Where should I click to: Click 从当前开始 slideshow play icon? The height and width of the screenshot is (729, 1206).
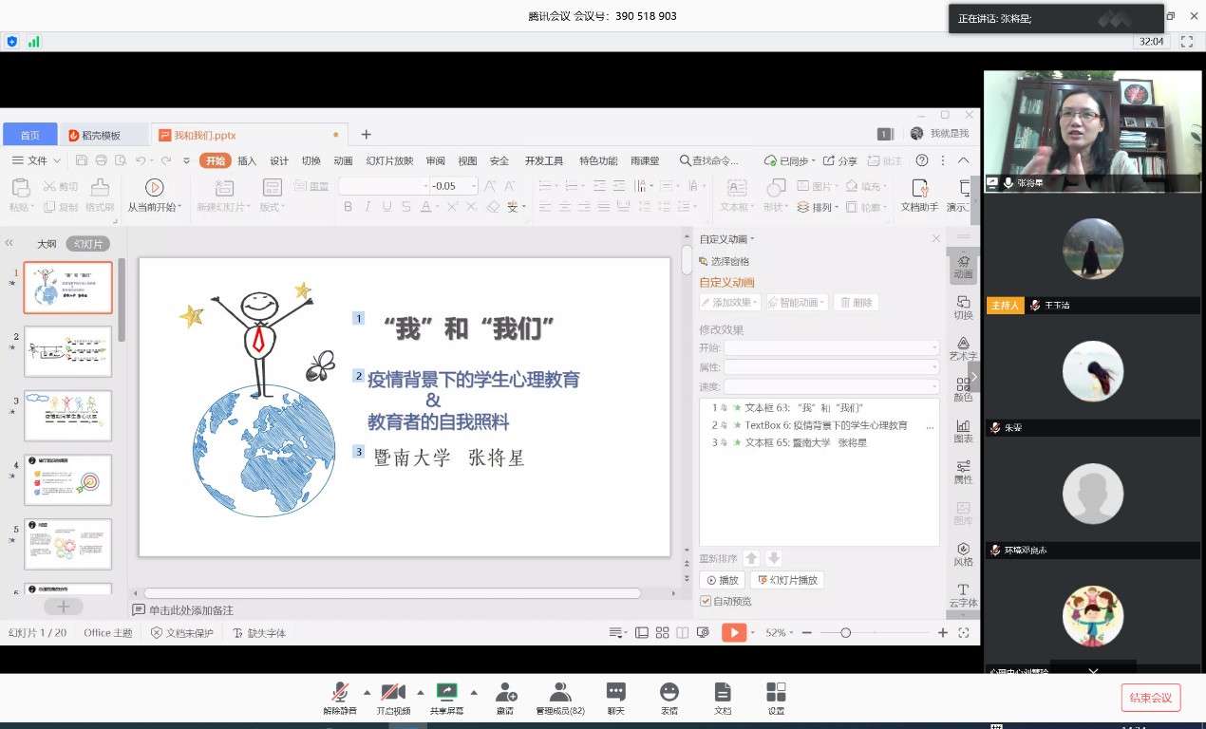(154, 188)
